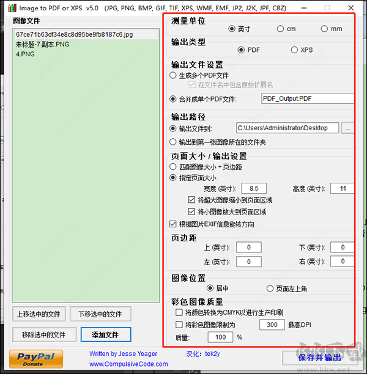Select 英寸 measurement unit
The height and width of the screenshot is (374, 367).
coord(232,29)
